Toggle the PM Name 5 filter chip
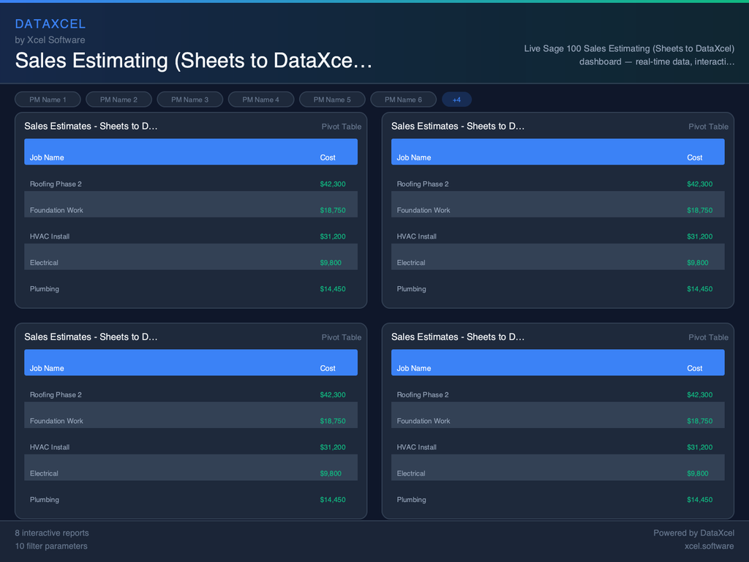The image size is (749, 562). coord(332,100)
